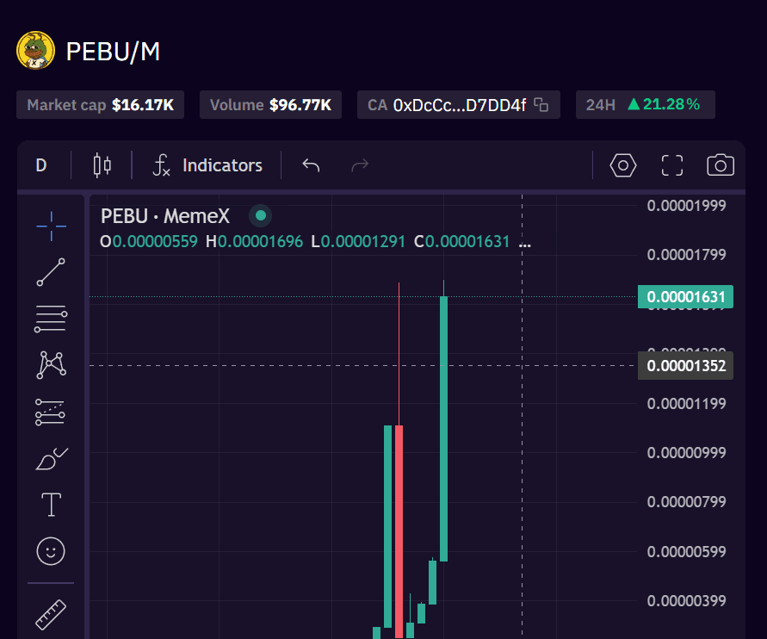Take a chart snapshot with camera
The image size is (767, 639).
pos(720,165)
